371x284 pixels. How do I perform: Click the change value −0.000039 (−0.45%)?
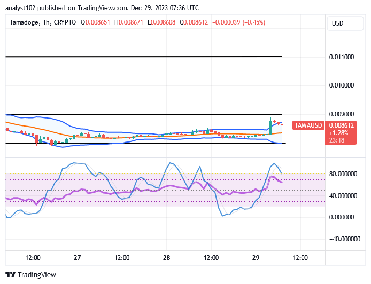(239, 22)
